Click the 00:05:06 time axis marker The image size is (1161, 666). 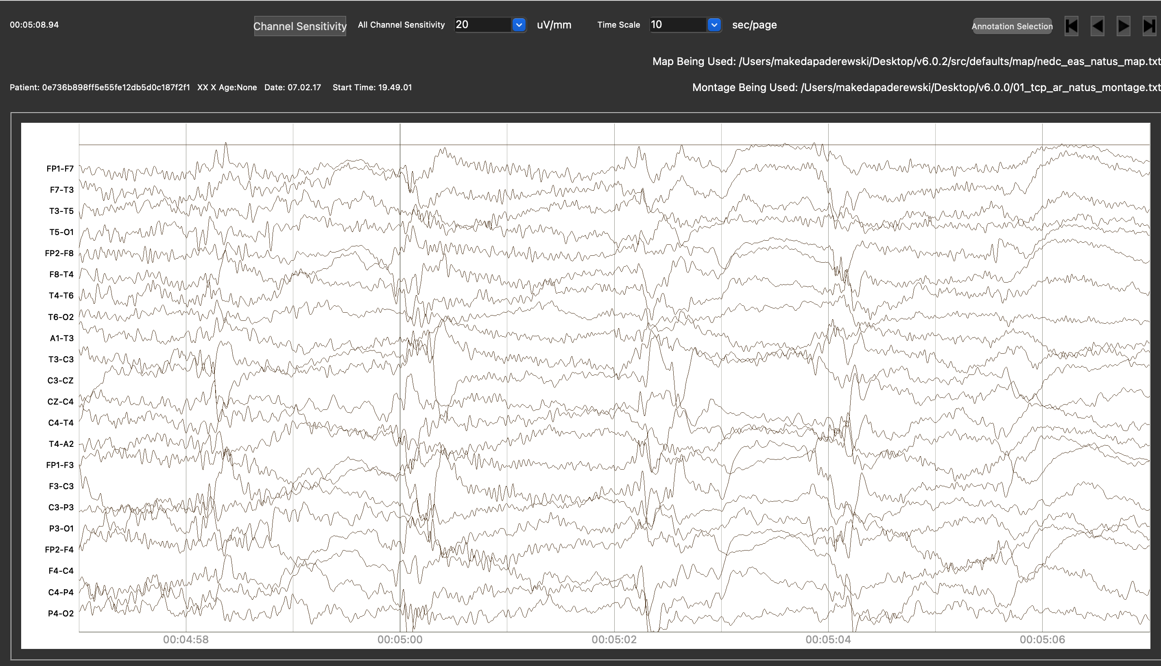point(1042,640)
